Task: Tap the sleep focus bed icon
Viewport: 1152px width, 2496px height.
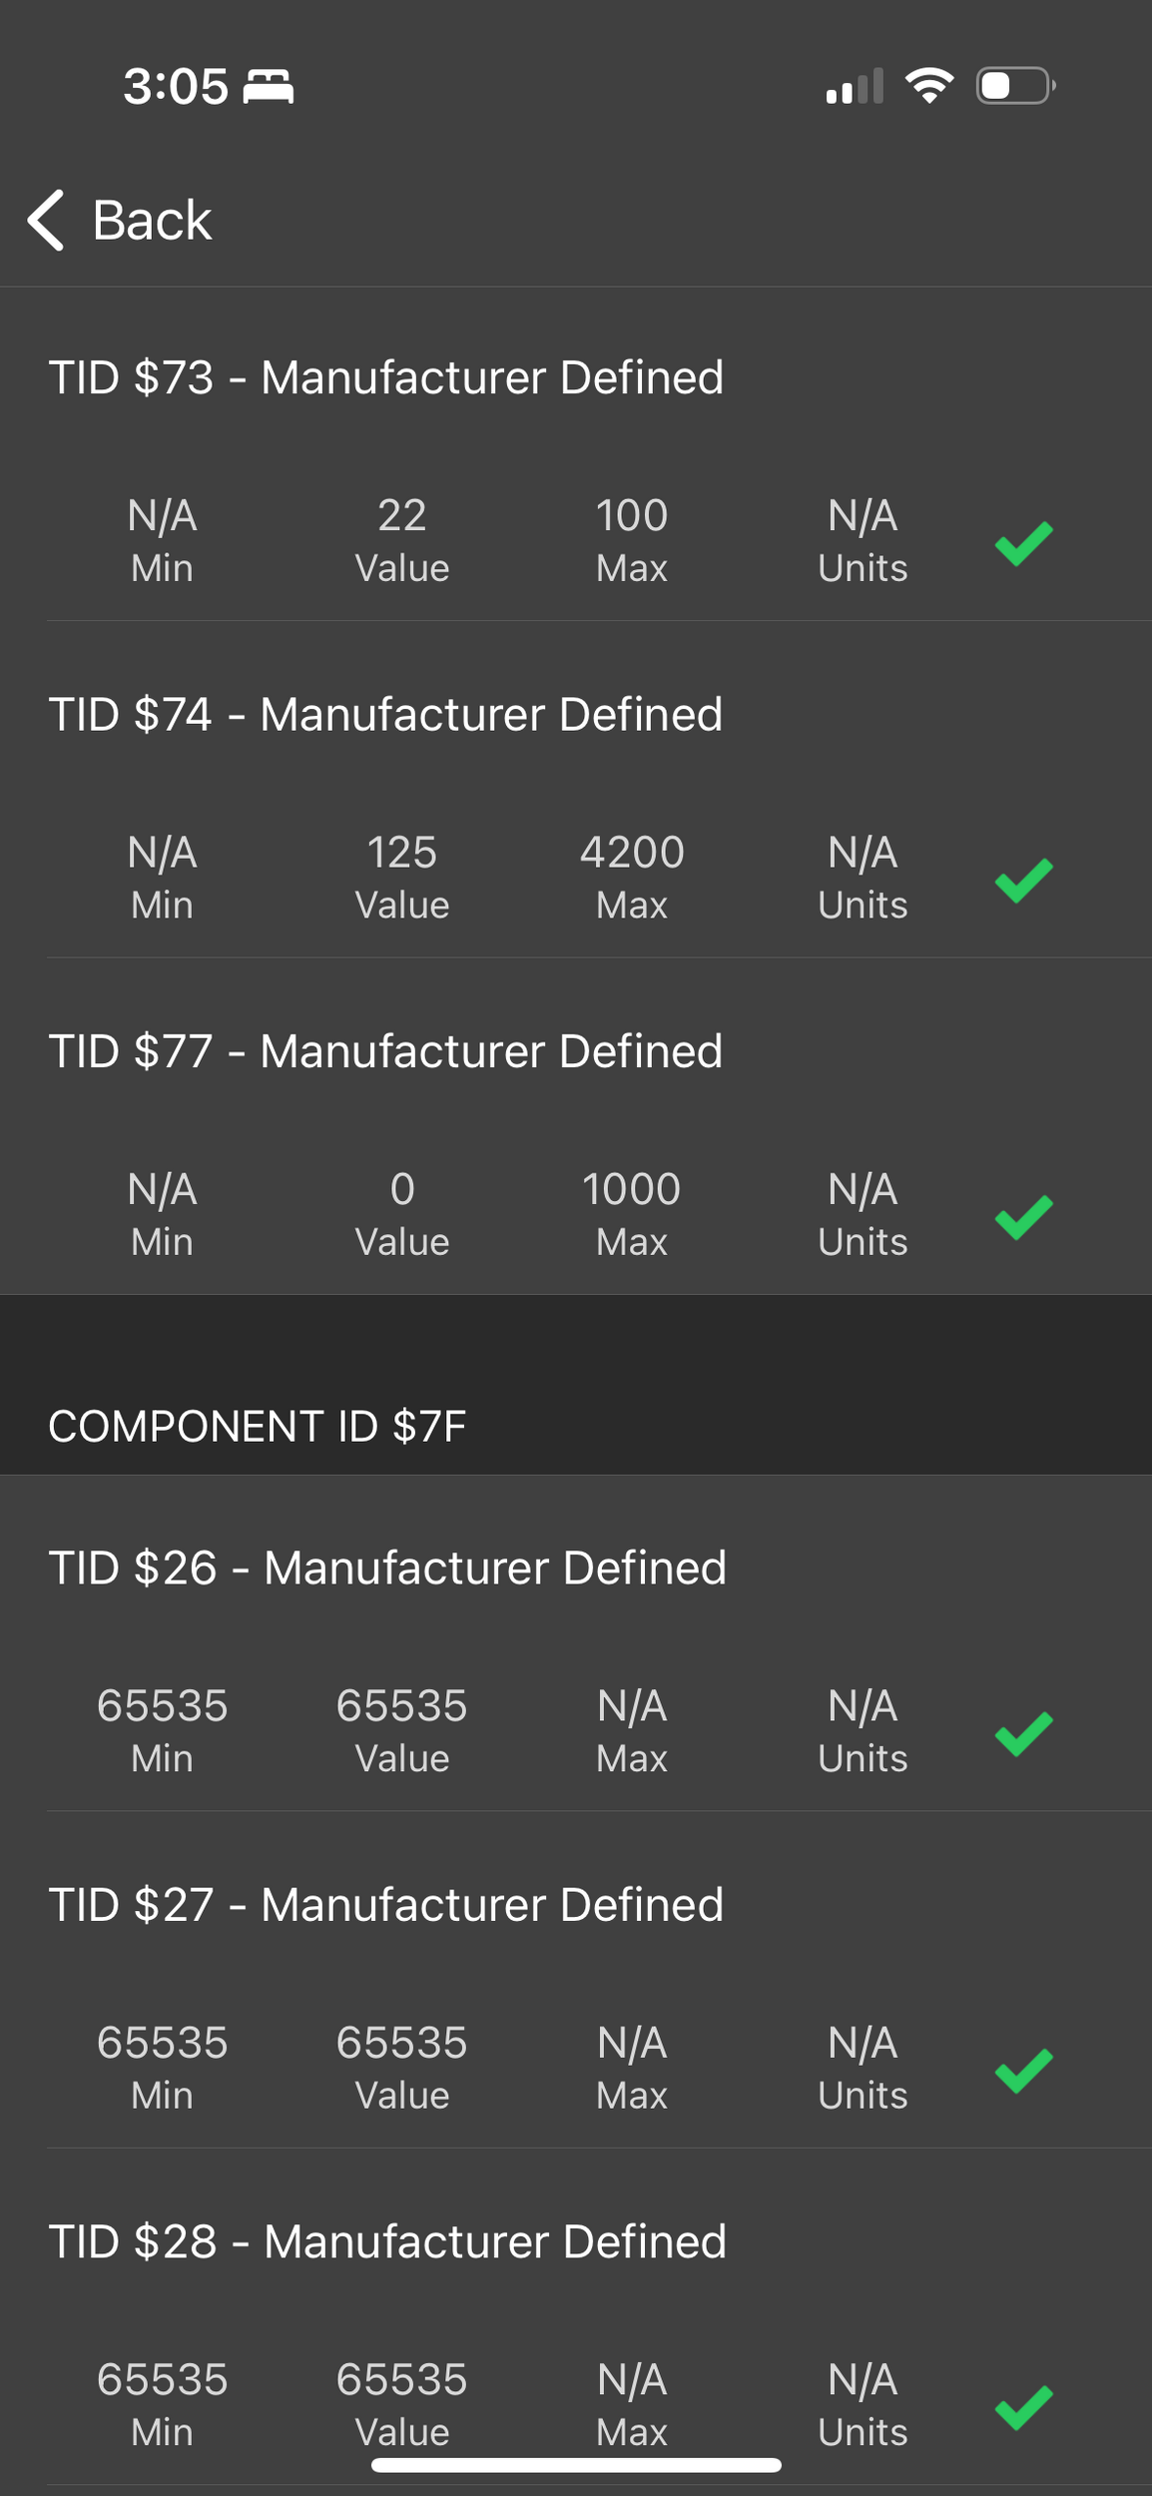Action: (x=269, y=87)
